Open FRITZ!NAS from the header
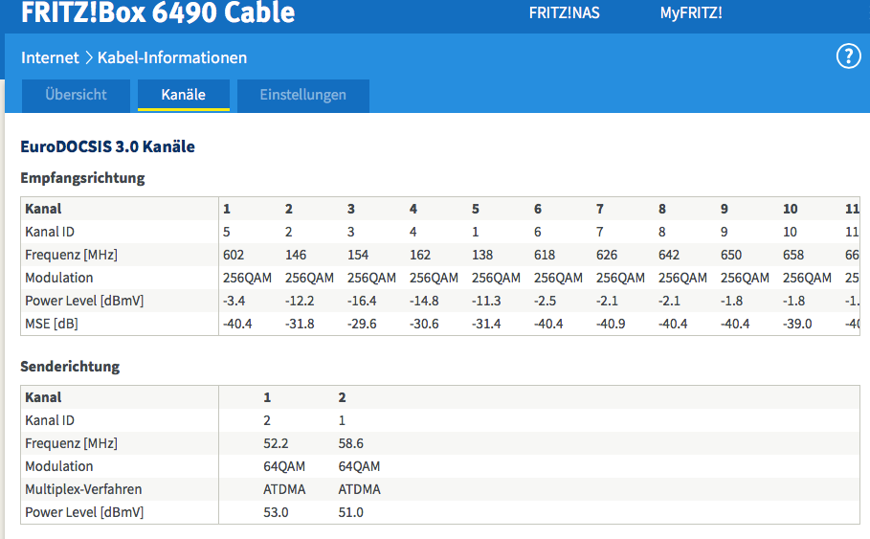The image size is (870, 539). pyautogui.click(x=565, y=12)
